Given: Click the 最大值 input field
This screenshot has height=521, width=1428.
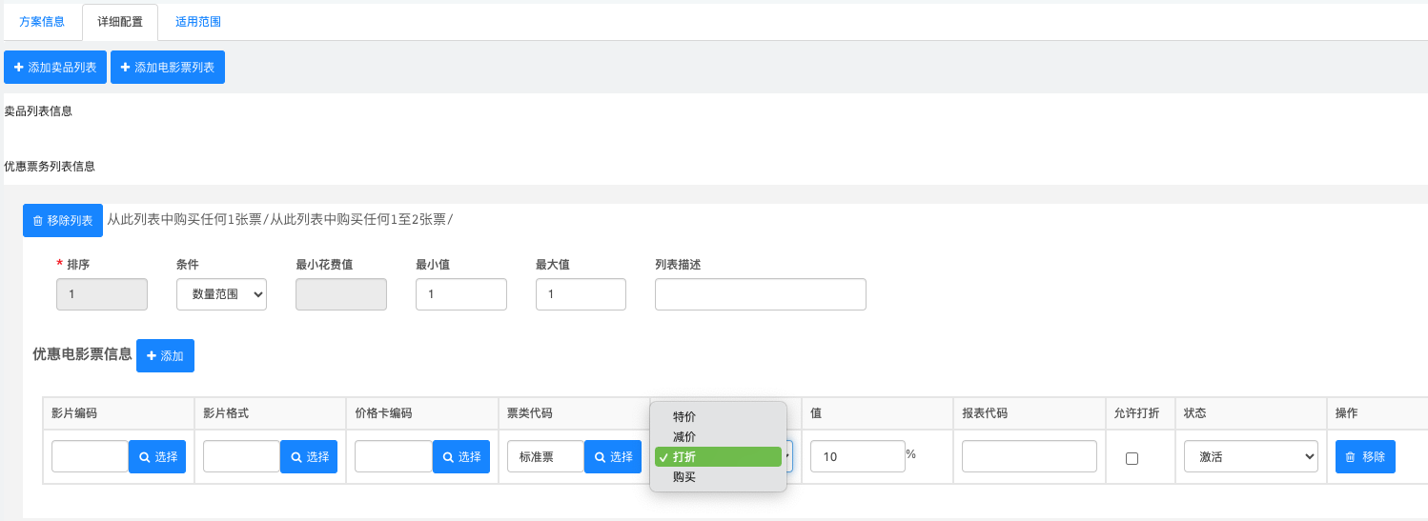Looking at the screenshot, I should [581, 294].
